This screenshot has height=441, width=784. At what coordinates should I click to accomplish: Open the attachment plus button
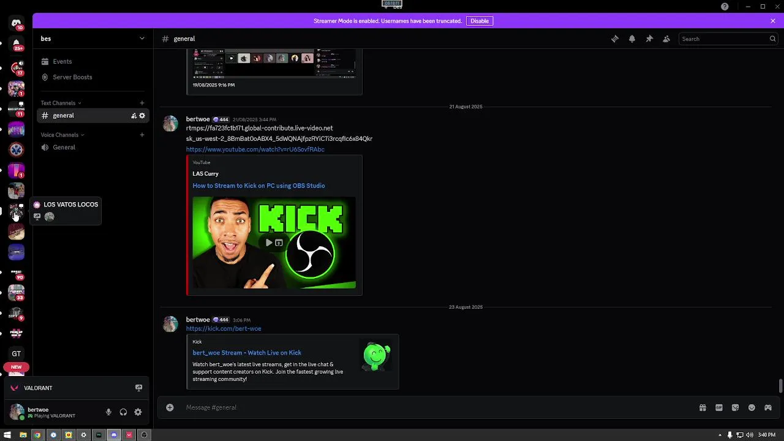coord(170,407)
